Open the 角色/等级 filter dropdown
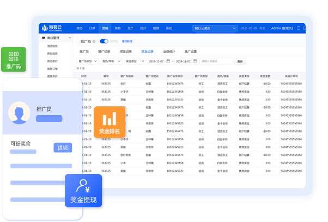The width and height of the screenshot is (328, 222). [112, 61]
